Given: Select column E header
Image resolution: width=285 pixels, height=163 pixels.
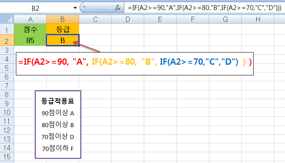Looking at the screenshot, I should (160, 19).
